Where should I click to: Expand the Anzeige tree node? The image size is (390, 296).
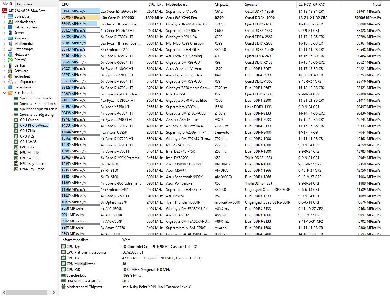(x=4, y=38)
